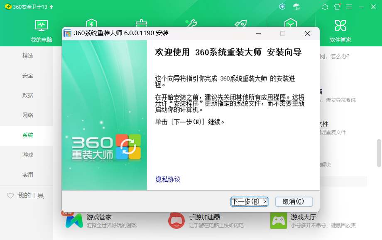Click the 下一步(N) button
Screen dimensions: 382x240
pyautogui.click(x=249, y=202)
